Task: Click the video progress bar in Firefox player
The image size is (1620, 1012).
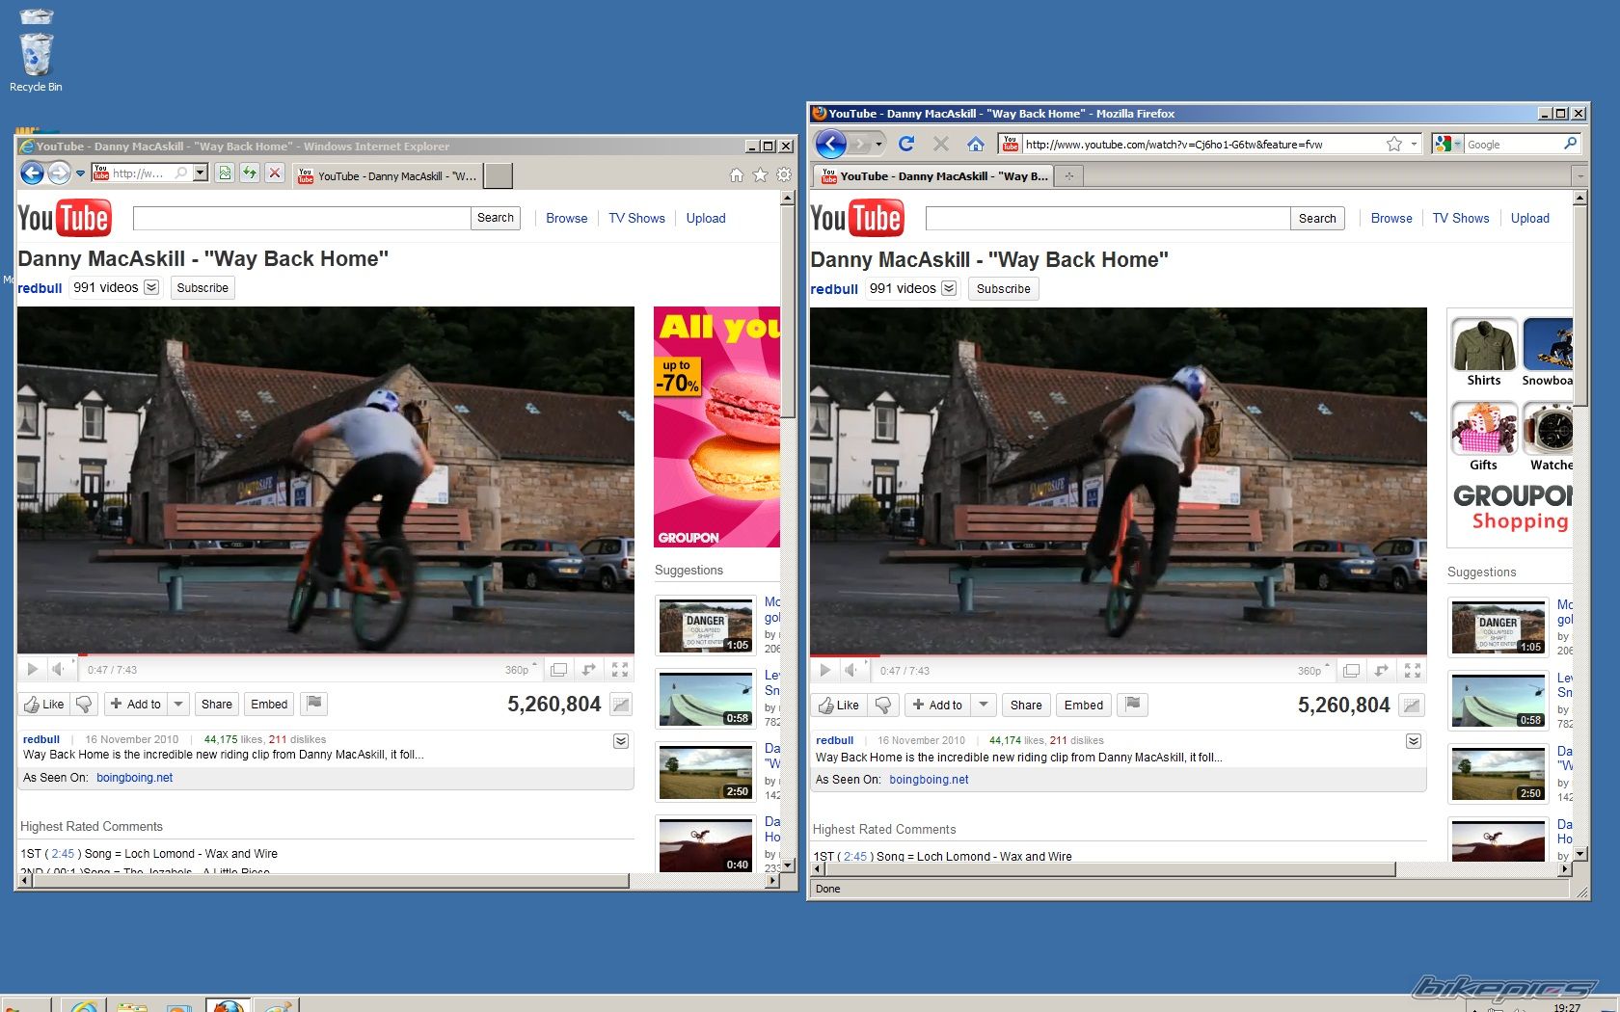Action: tap(1119, 656)
